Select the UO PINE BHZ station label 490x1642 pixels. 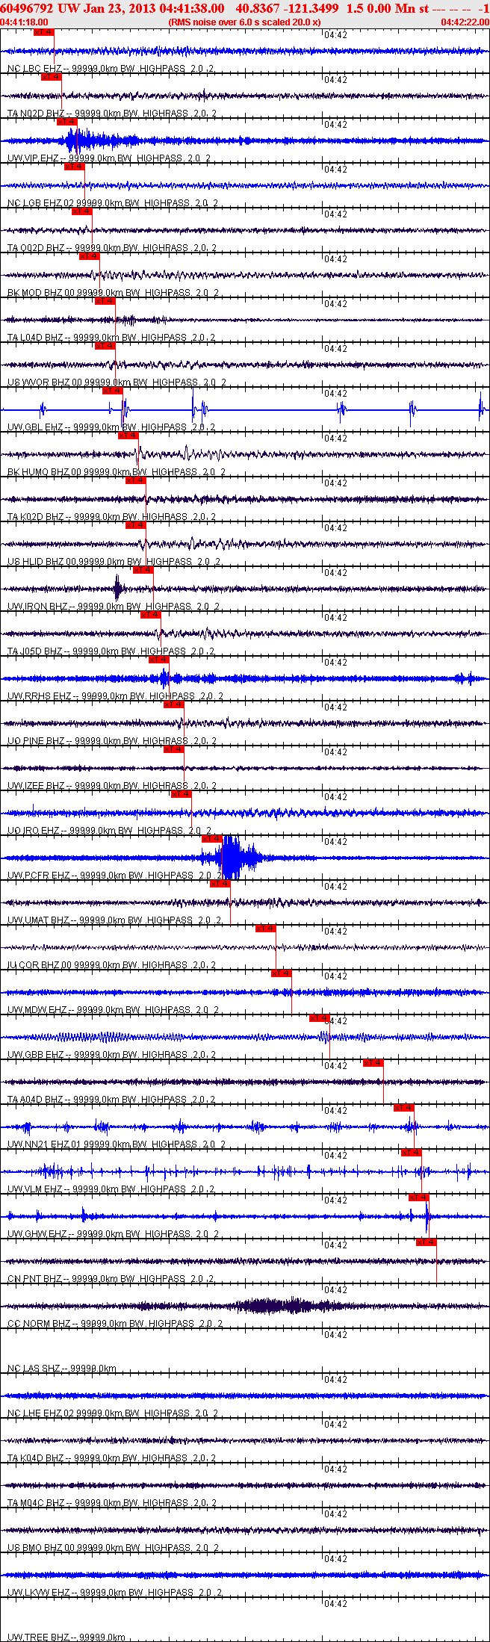pos(112,741)
